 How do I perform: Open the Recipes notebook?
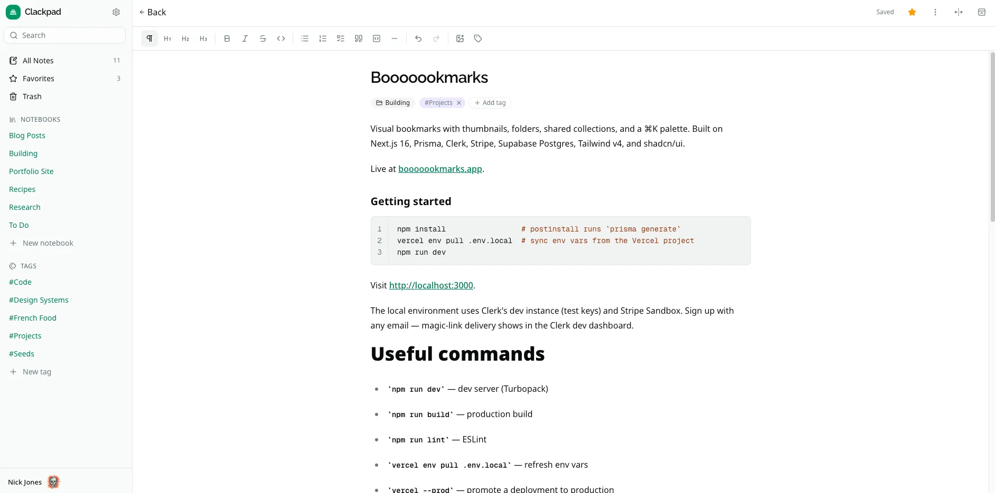22,189
